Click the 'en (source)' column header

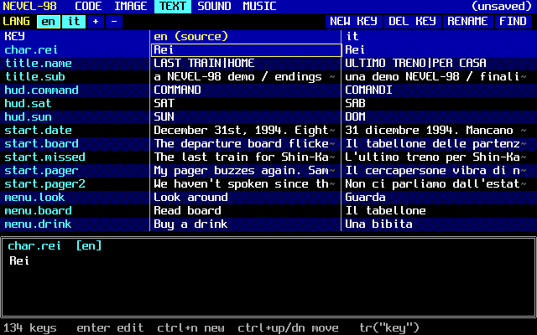tap(246, 37)
